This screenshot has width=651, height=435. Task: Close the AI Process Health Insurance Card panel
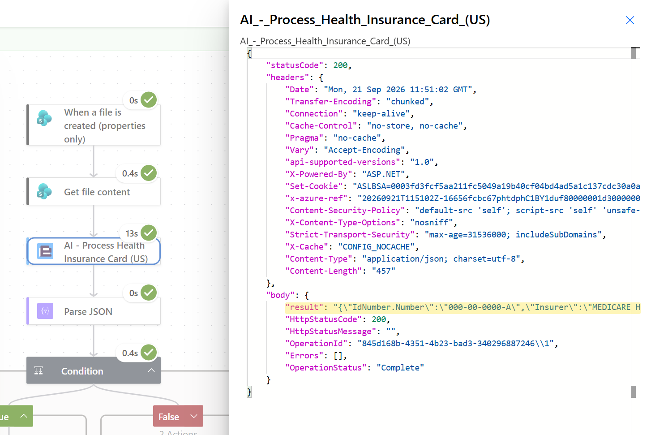coord(630,20)
